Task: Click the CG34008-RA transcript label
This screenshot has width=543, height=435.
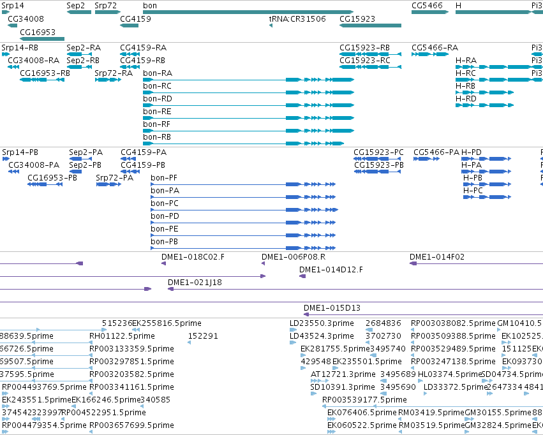Action: click(34, 61)
